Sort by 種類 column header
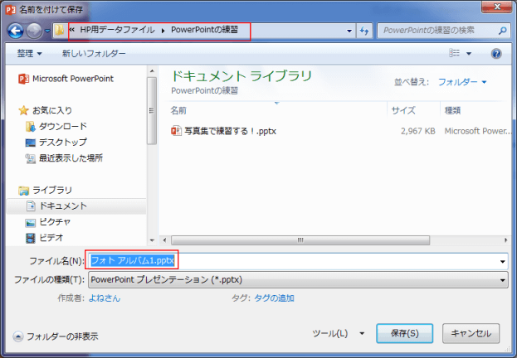Screen dimensions: 517x358 point(452,110)
